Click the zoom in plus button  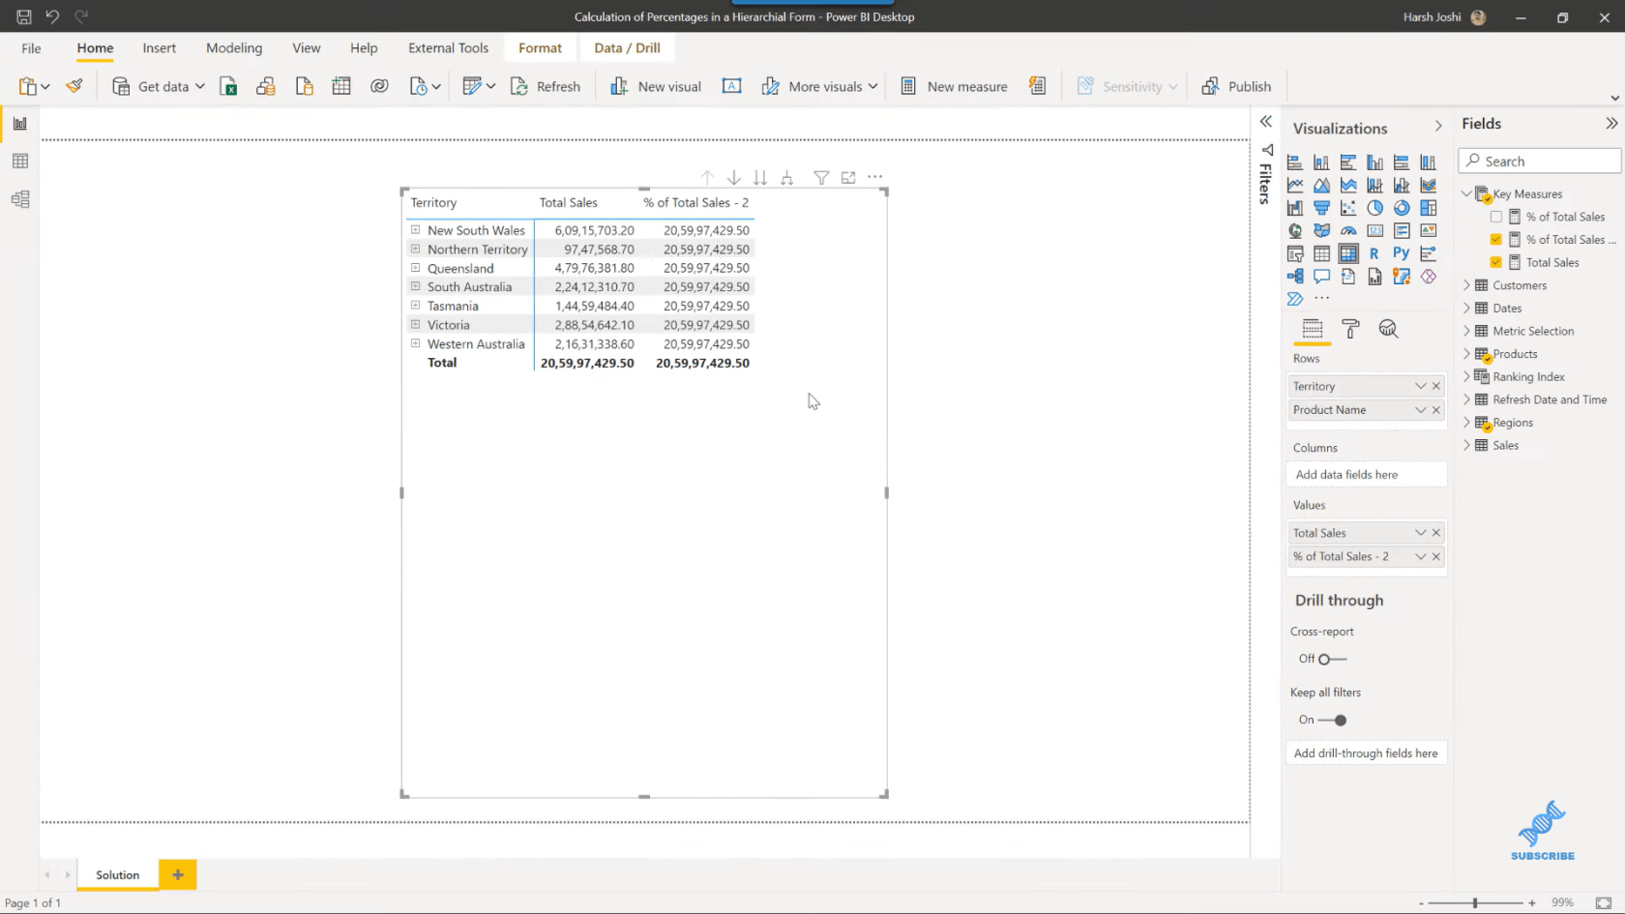(x=1532, y=902)
